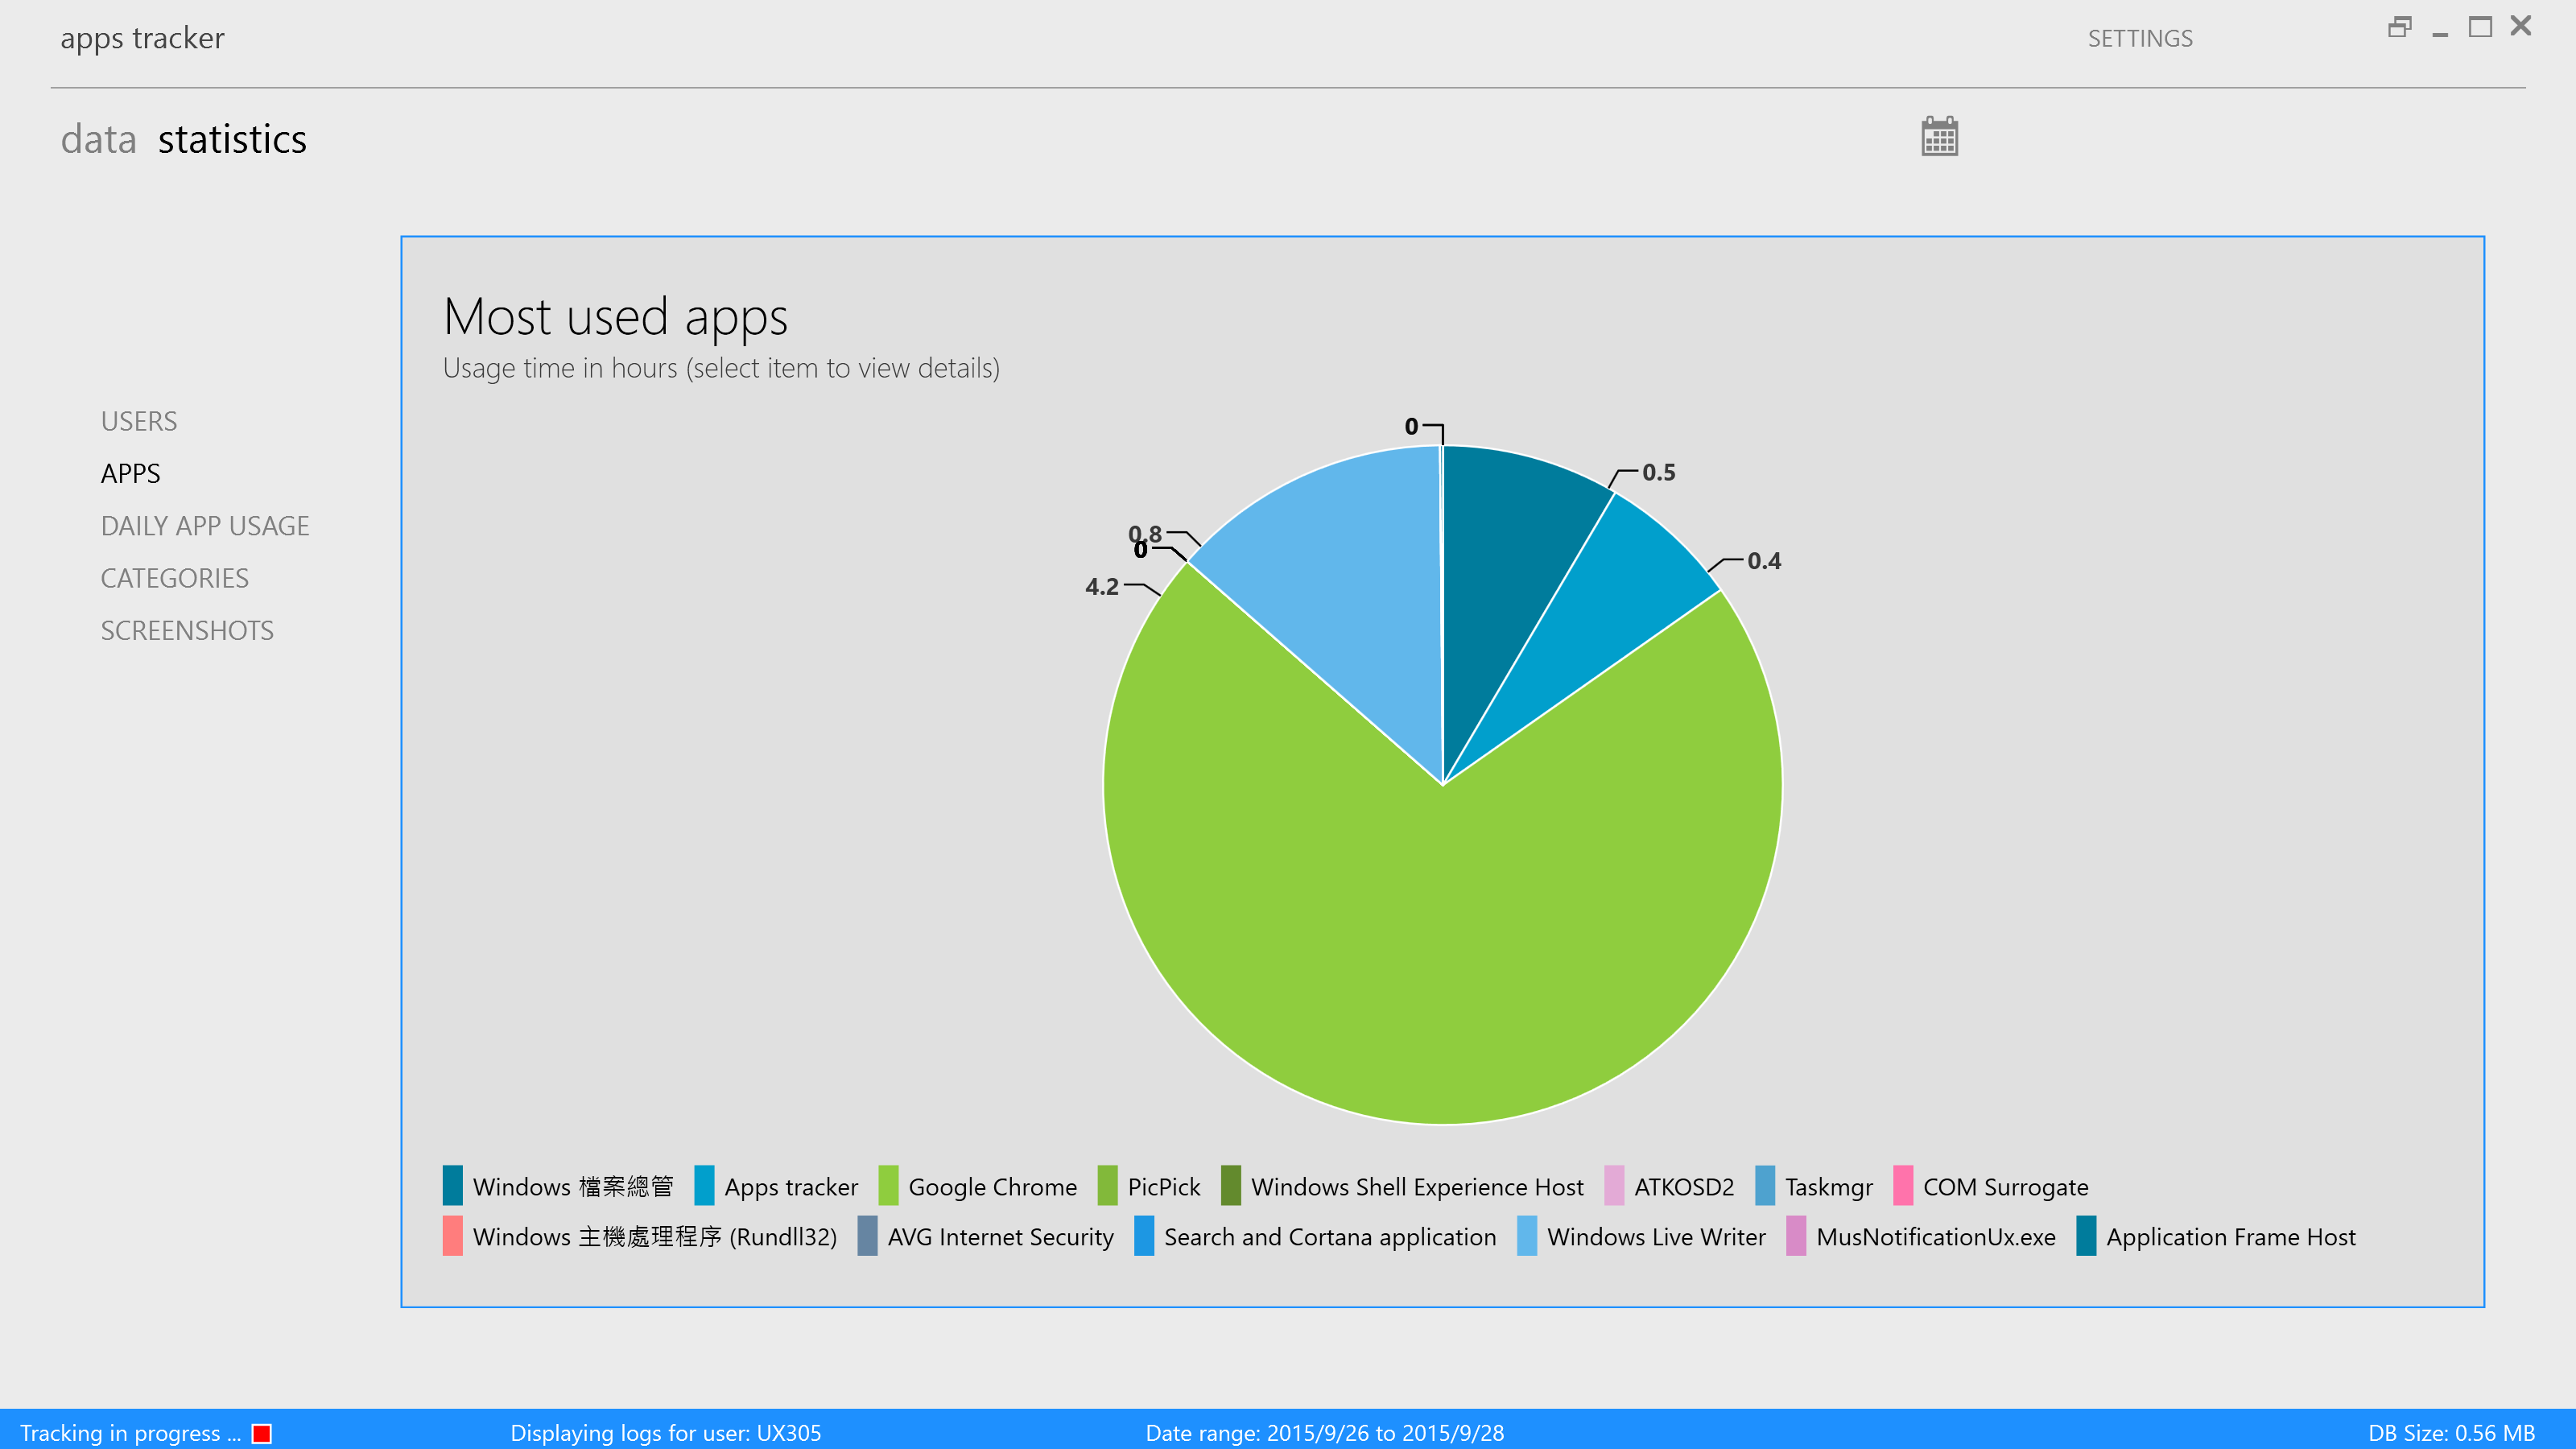Click the Apps tracker legend color square
The height and width of the screenshot is (1449, 2576).
pos(704,1186)
